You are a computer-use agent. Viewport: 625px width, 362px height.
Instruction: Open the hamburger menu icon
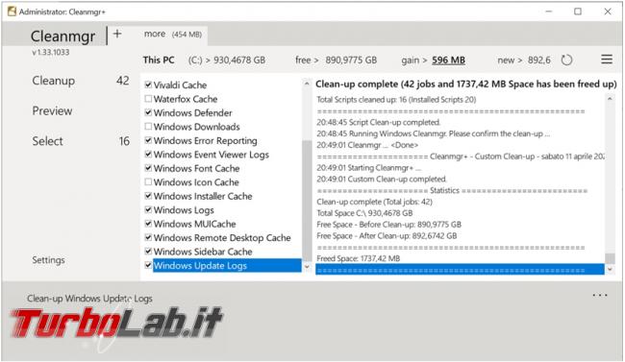click(x=607, y=60)
